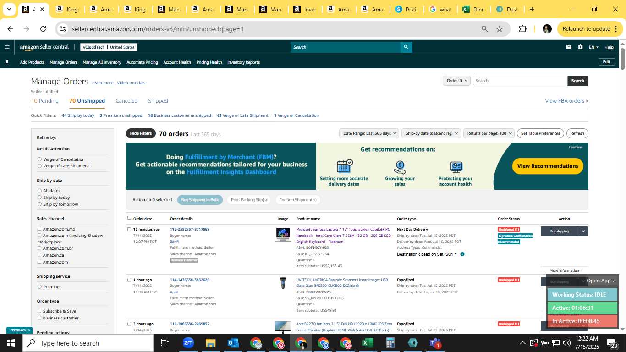Click the Refresh orders button
The width and height of the screenshot is (626, 352).
[x=577, y=133]
